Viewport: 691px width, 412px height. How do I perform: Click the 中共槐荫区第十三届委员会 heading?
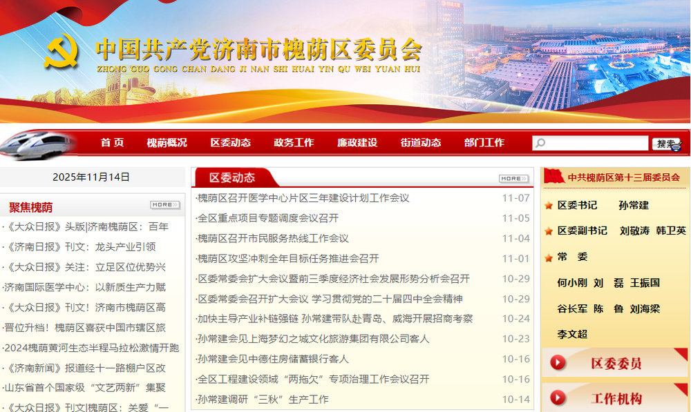tap(623, 177)
